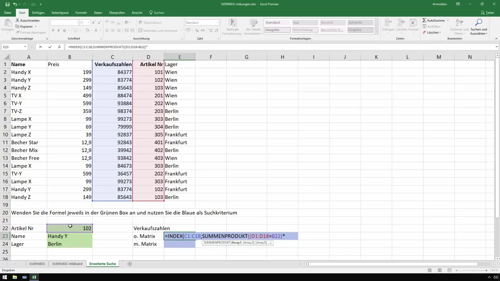Click the Undo arrow in quick access toolbar

[x=15, y=4]
